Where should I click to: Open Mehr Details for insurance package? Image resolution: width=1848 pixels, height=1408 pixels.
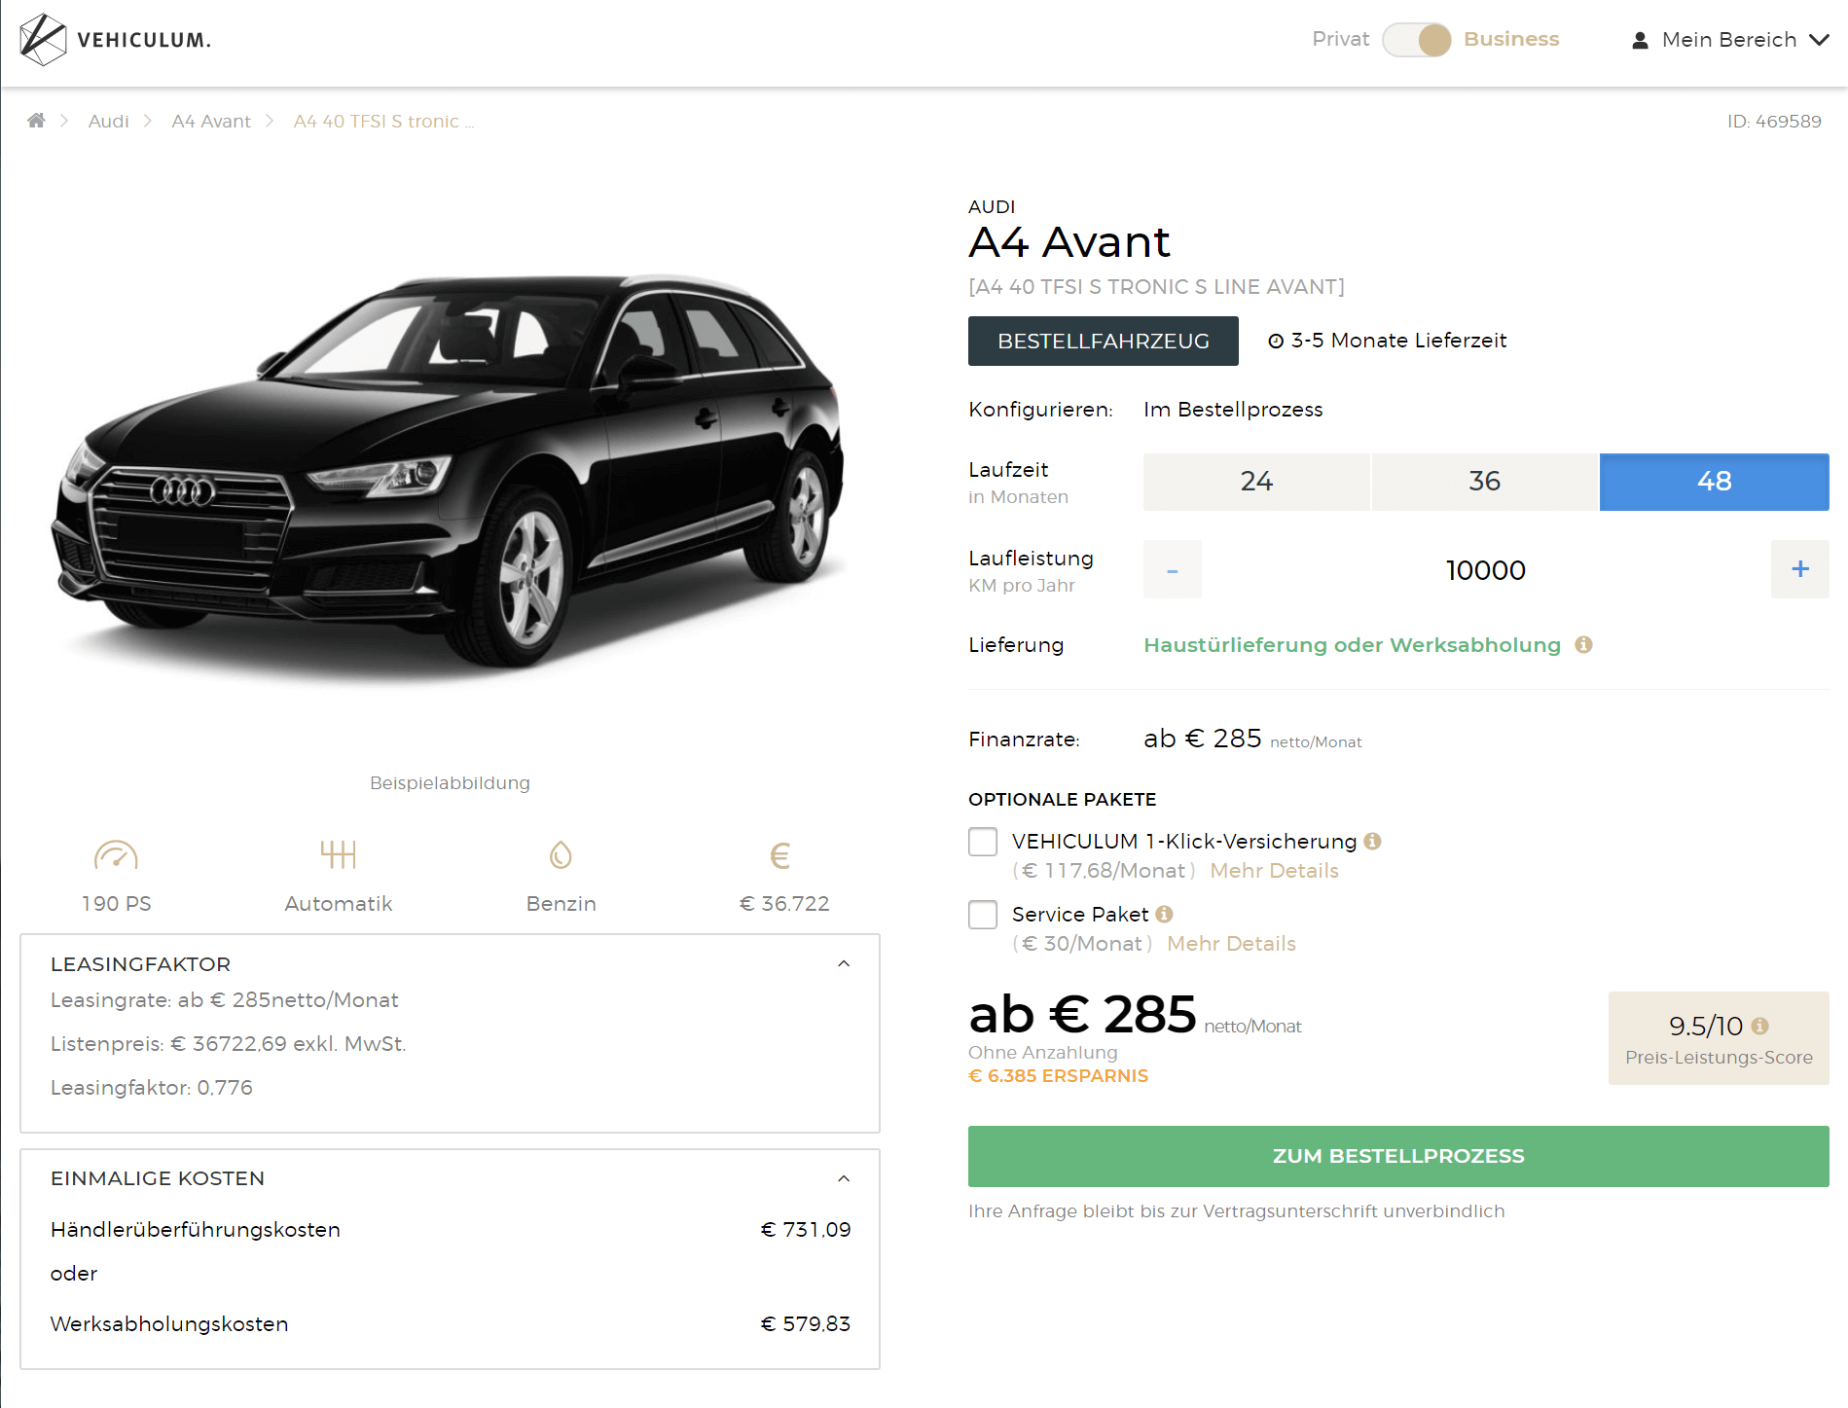click(1274, 871)
